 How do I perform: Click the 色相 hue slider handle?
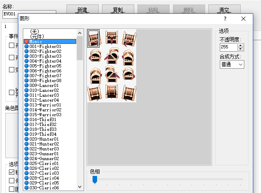click(95, 180)
